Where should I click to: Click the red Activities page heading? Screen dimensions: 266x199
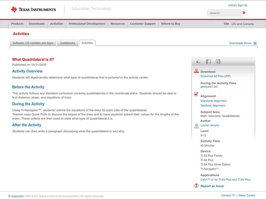(21, 34)
